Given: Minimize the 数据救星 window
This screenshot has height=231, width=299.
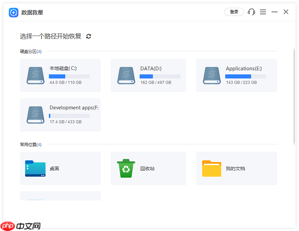Looking at the screenshot, I should 275,12.
